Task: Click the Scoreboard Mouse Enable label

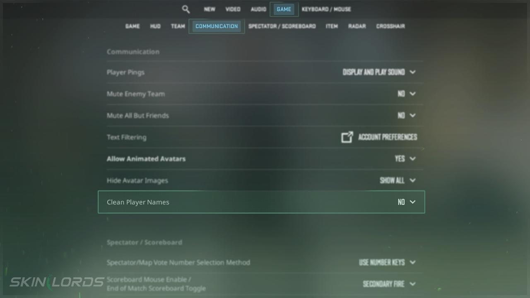Action: click(156, 284)
